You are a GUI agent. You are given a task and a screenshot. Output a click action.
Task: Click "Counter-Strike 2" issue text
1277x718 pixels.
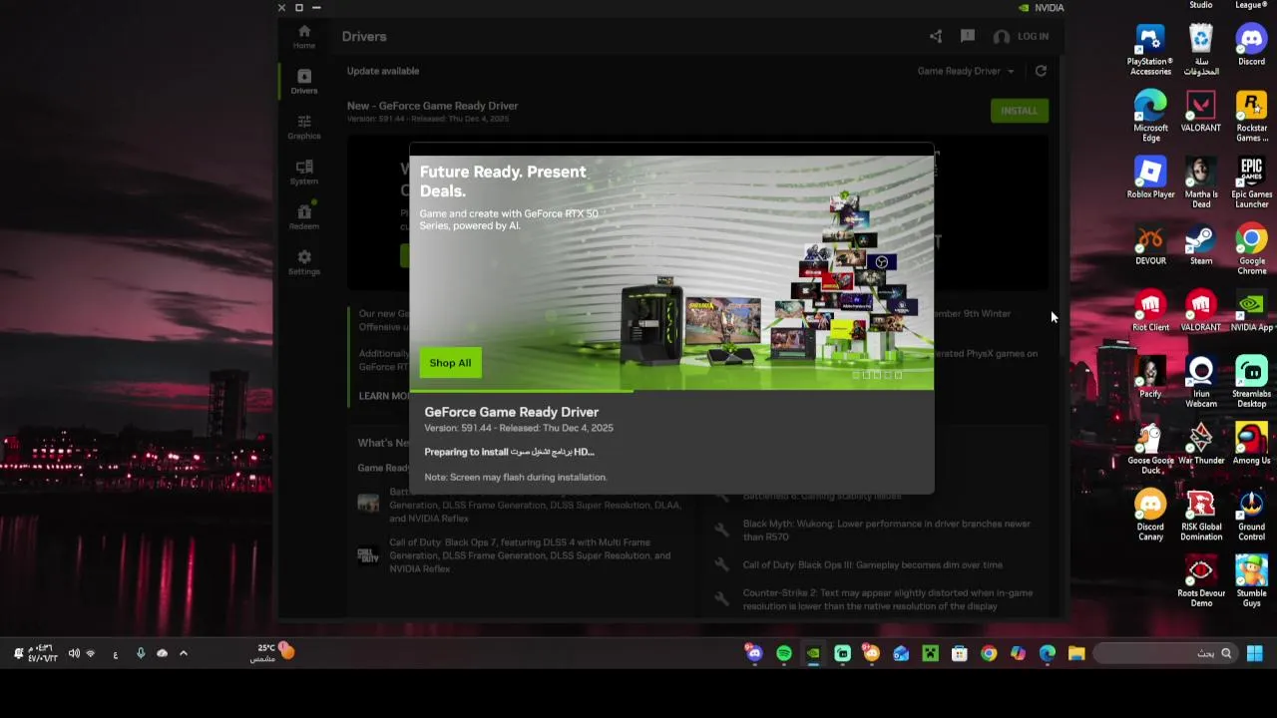887,599
